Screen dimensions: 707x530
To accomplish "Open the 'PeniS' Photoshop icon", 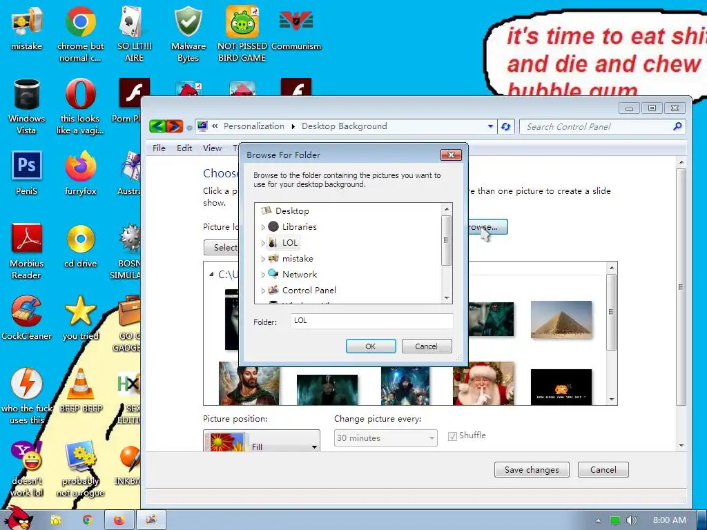I will point(27,166).
